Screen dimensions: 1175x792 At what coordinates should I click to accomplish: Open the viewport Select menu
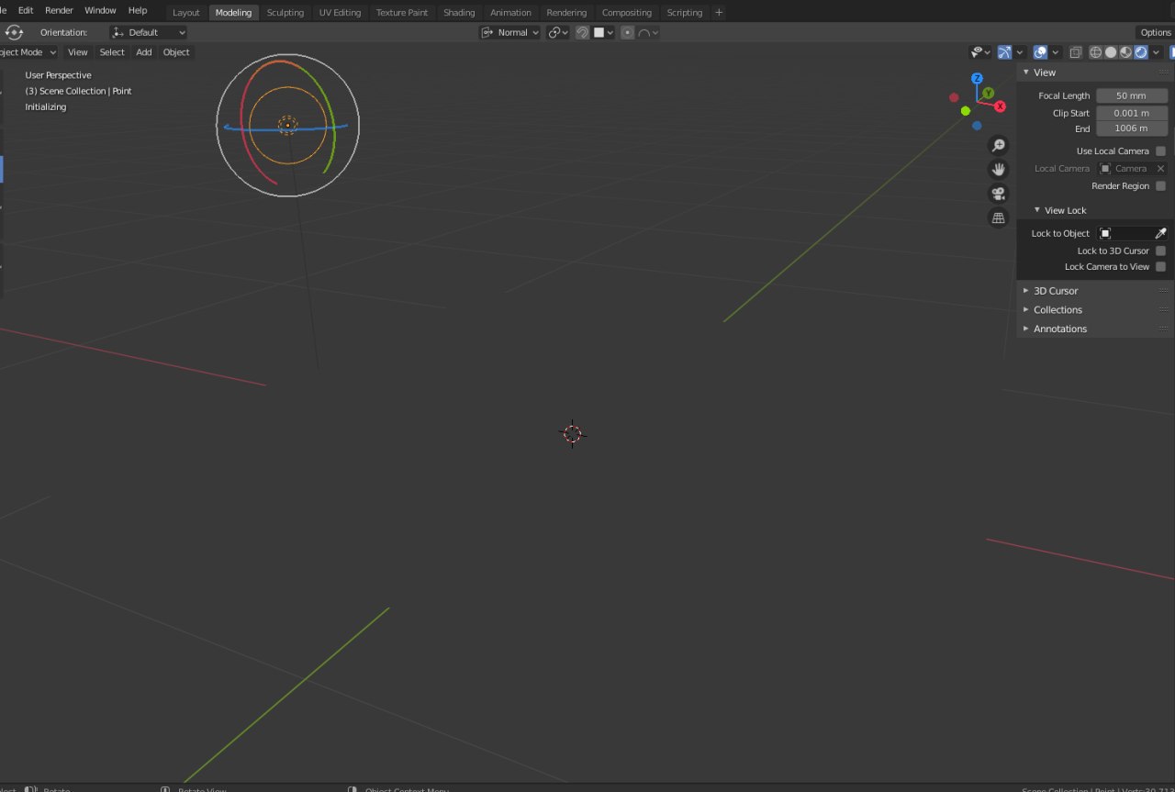point(112,52)
